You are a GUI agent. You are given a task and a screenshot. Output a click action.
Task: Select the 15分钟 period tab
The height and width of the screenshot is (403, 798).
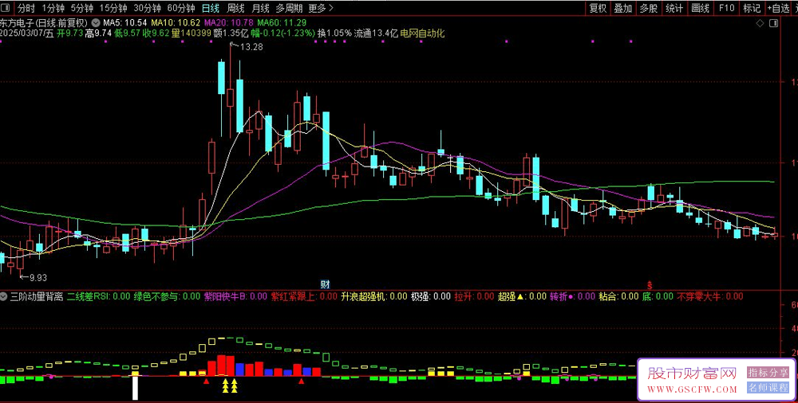(113, 8)
